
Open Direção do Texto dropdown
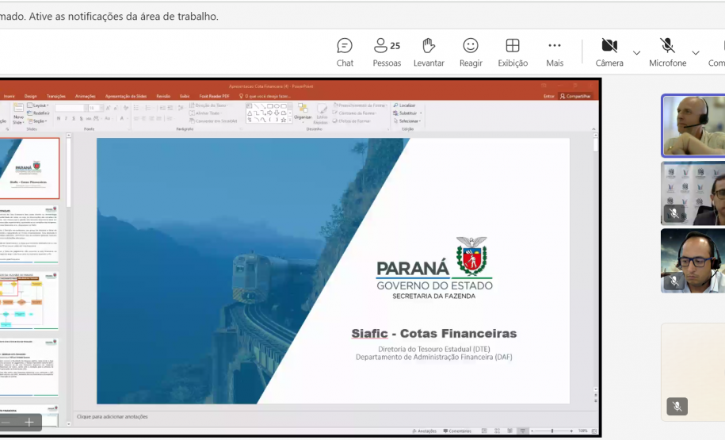tap(209, 105)
